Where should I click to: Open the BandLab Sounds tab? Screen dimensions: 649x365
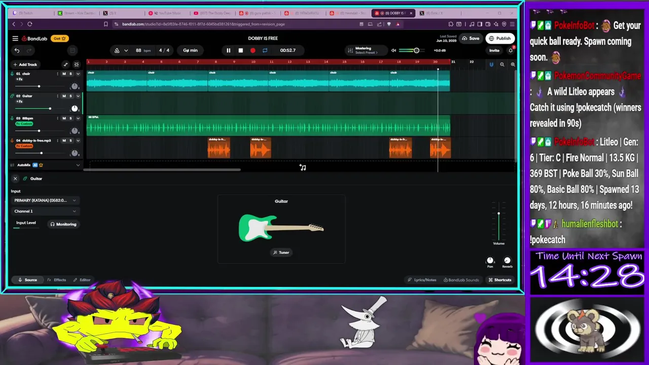point(461,280)
